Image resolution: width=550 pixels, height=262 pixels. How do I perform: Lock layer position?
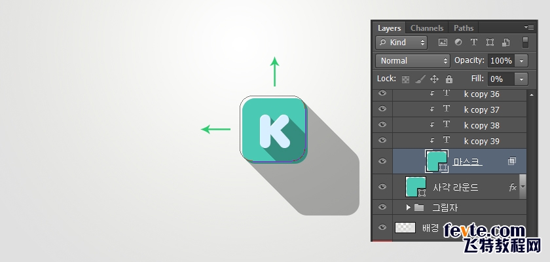click(433, 79)
